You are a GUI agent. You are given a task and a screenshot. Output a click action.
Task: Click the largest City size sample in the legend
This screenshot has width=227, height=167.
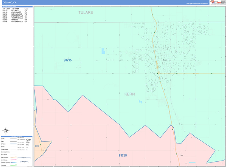point(28,140)
